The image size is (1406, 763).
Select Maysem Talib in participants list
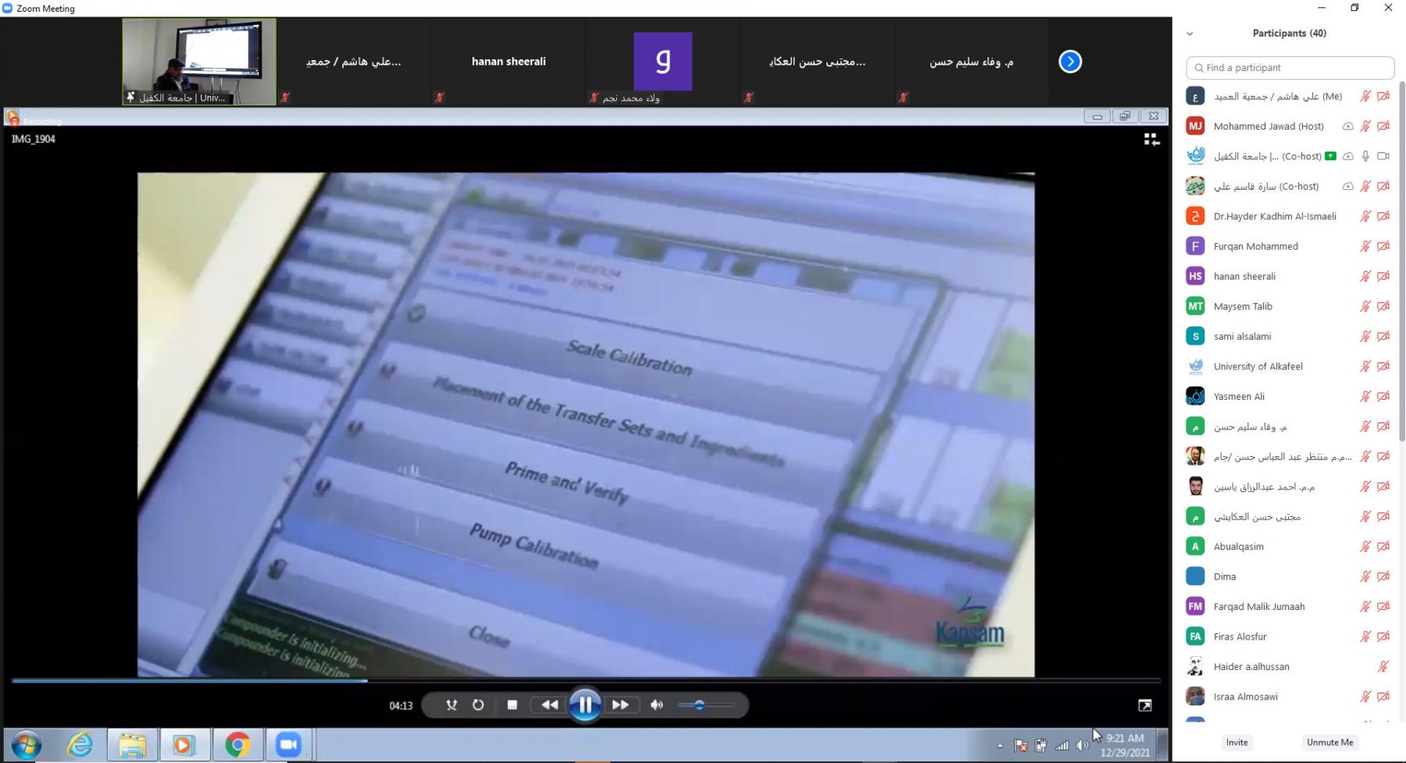click(1243, 307)
